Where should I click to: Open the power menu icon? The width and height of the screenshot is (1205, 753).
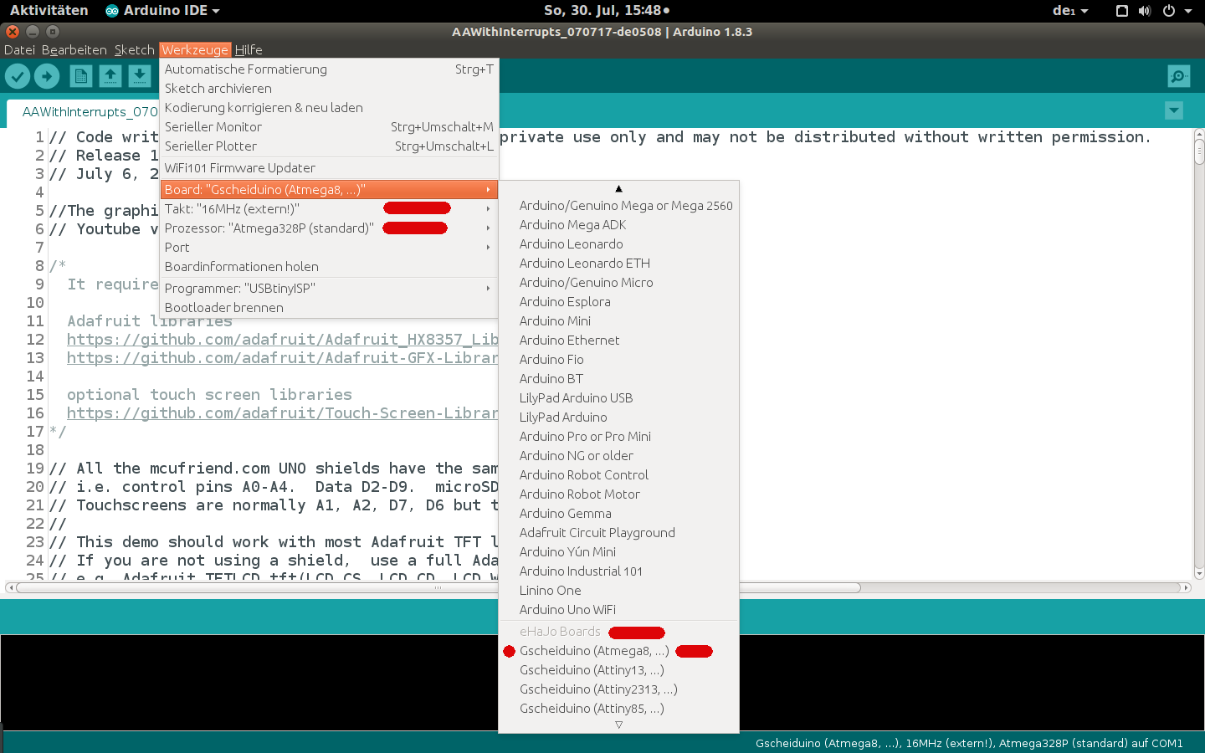(1169, 11)
